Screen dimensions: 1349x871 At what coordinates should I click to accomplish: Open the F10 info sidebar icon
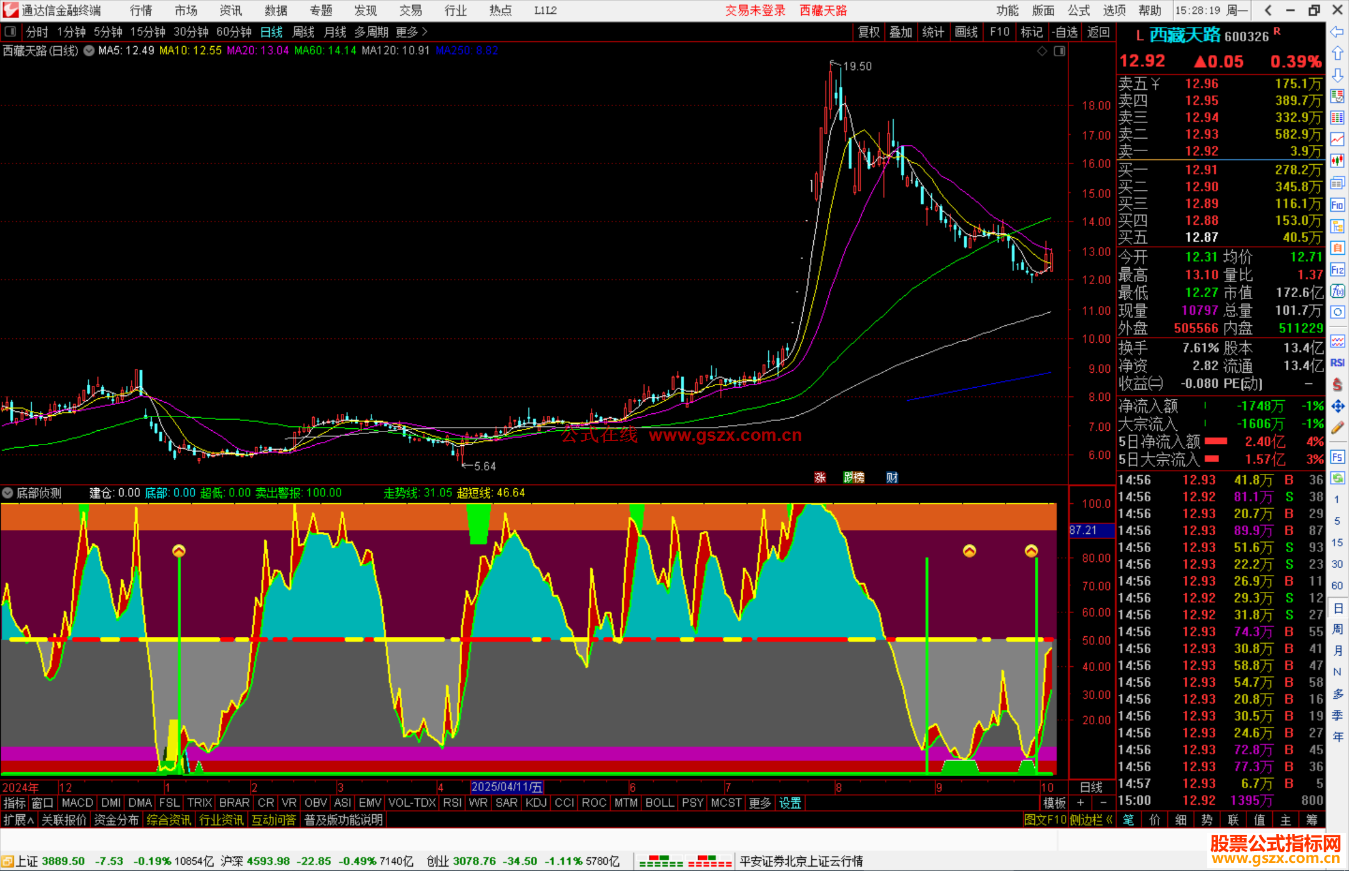1337,205
